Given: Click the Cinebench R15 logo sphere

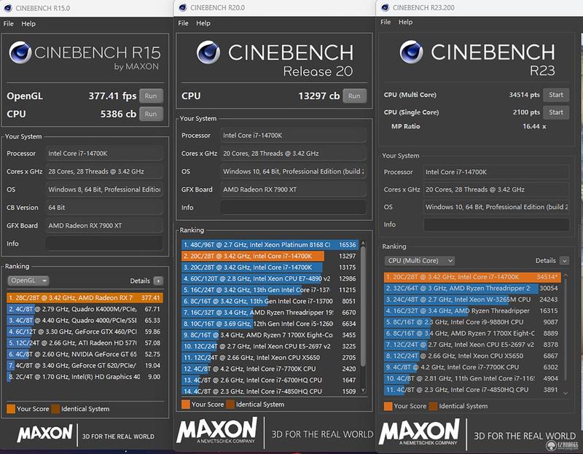Looking at the screenshot, I should tap(20, 52).
